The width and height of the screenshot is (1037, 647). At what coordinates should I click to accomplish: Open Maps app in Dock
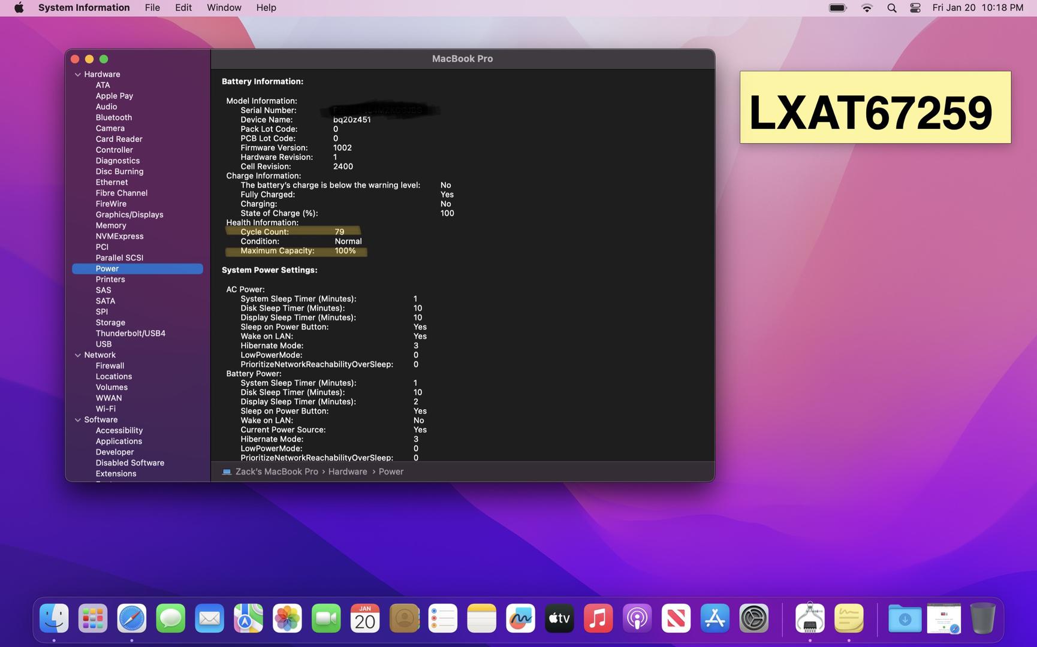[248, 618]
